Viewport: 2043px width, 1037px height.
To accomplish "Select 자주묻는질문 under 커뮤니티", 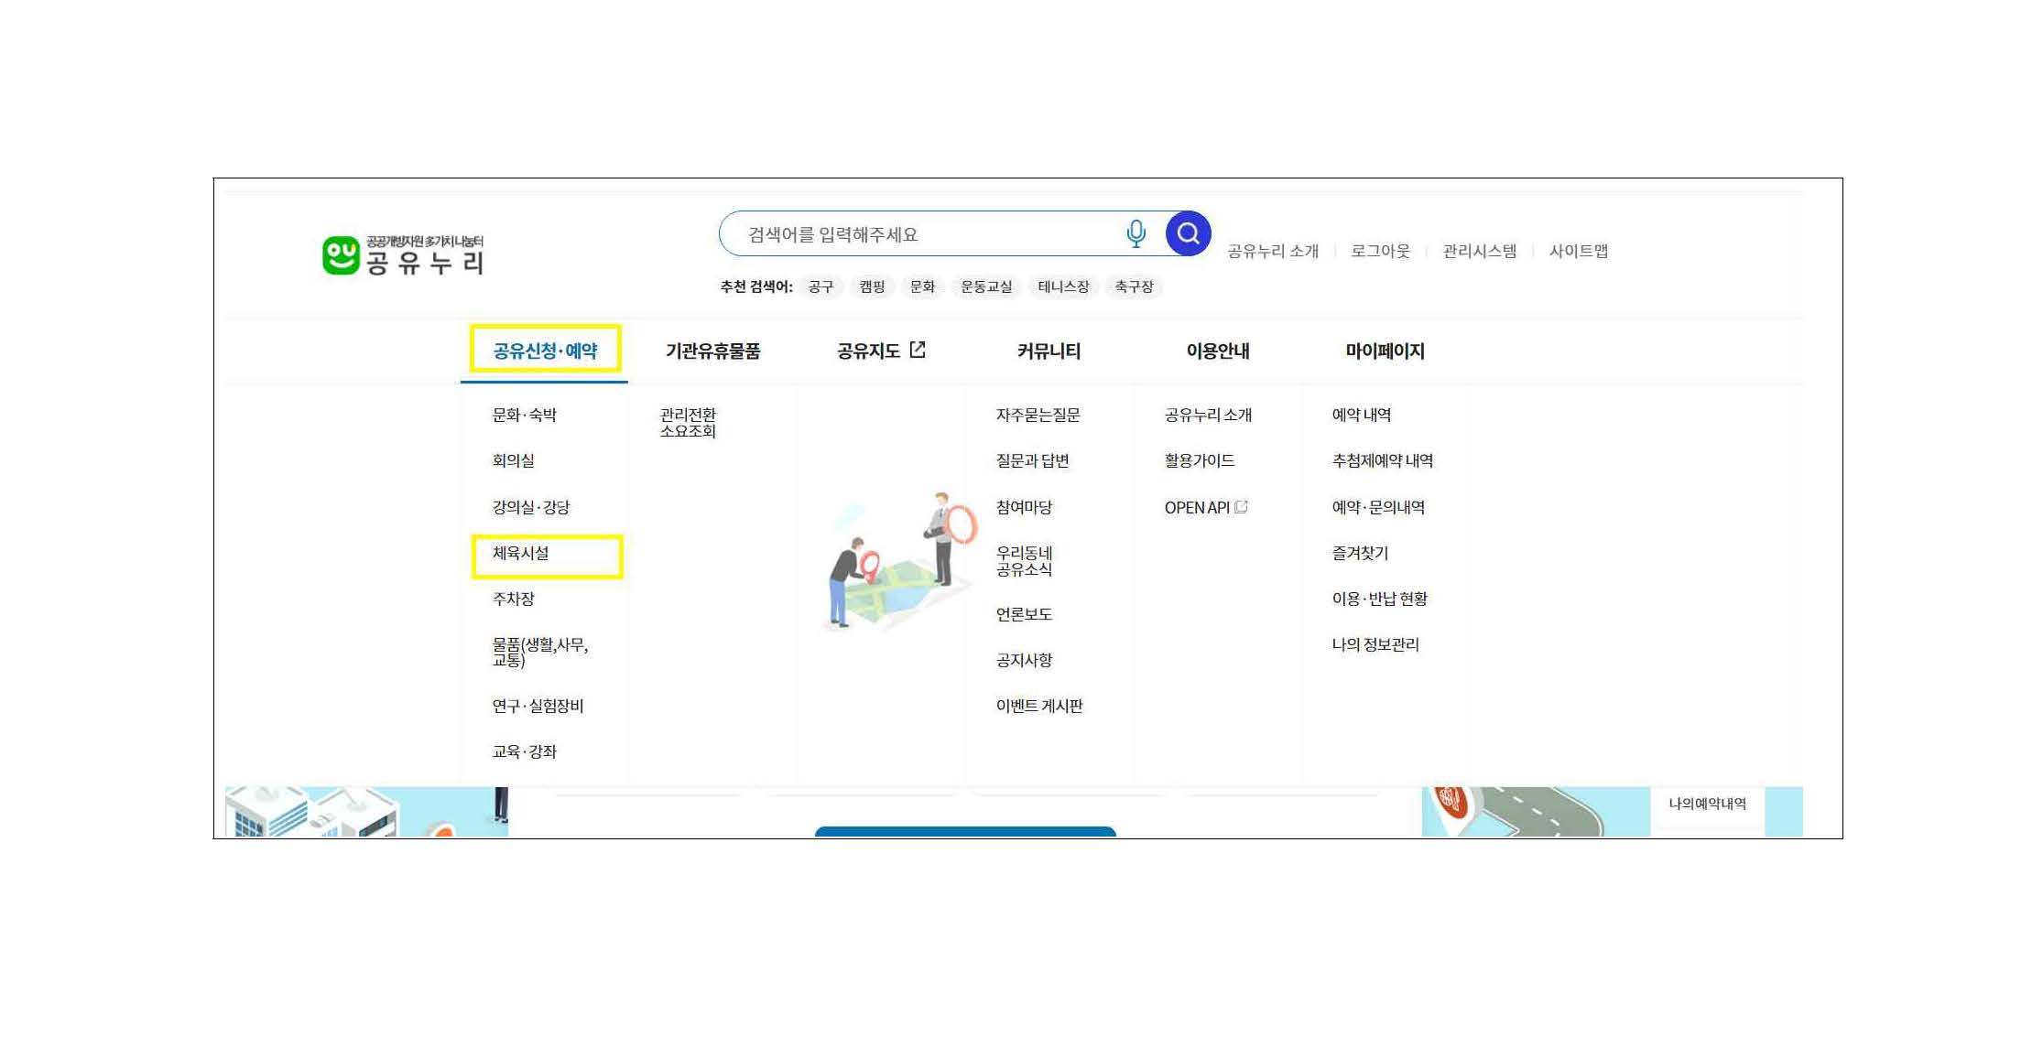I will (1038, 415).
